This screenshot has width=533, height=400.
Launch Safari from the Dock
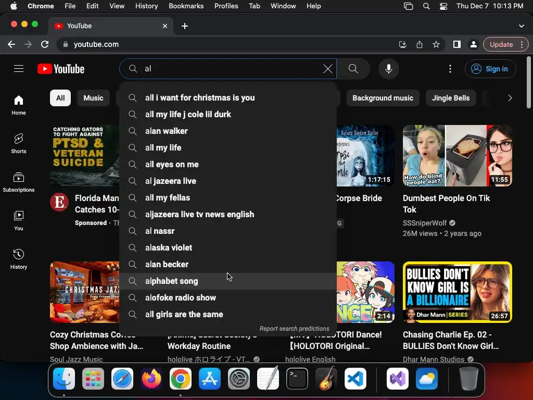(x=122, y=379)
